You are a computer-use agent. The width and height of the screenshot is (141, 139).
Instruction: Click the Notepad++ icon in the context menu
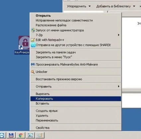click(x=33, y=40)
